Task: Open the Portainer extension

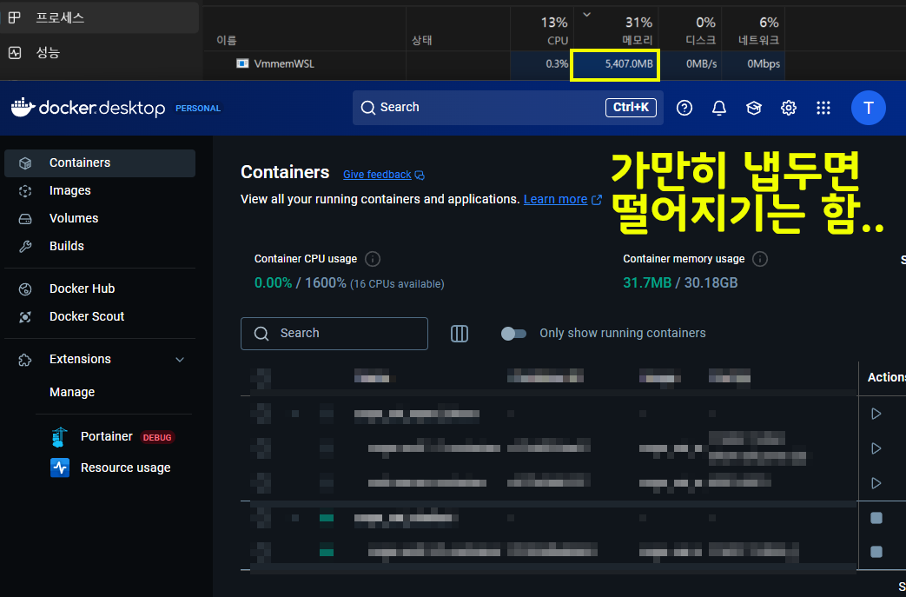Action: pos(107,437)
